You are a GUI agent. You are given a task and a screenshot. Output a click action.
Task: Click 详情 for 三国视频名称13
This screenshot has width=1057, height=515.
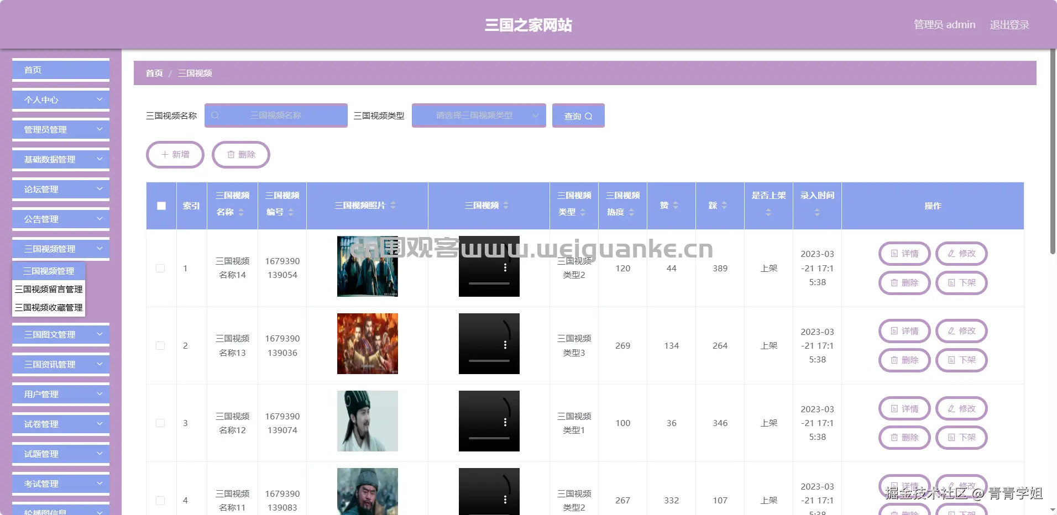(904, 331)
